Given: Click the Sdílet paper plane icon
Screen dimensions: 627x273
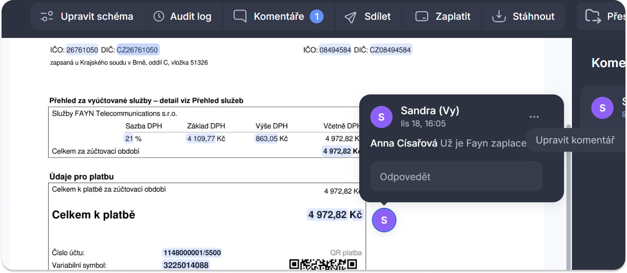Looking at the screenshot, I should 350,17.
